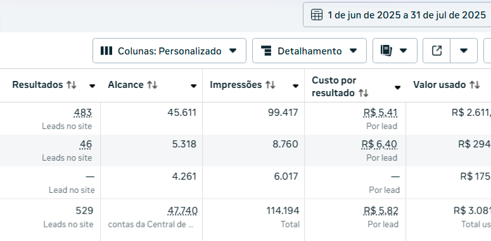Sort Custo por resultado with arrows
This screenshot has height=241, width=491.
363,93
